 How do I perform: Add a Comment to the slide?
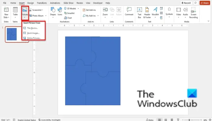click(x=129, y=11)
